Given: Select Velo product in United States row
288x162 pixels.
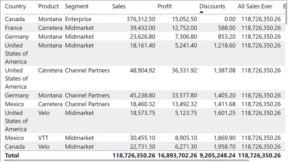Looking at the screenshot, I should tap(44, 113).
